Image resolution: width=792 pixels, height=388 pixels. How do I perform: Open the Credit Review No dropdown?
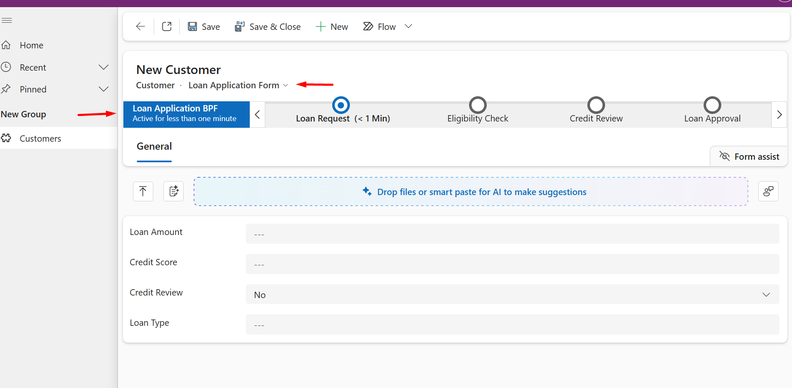pos(512,294)
